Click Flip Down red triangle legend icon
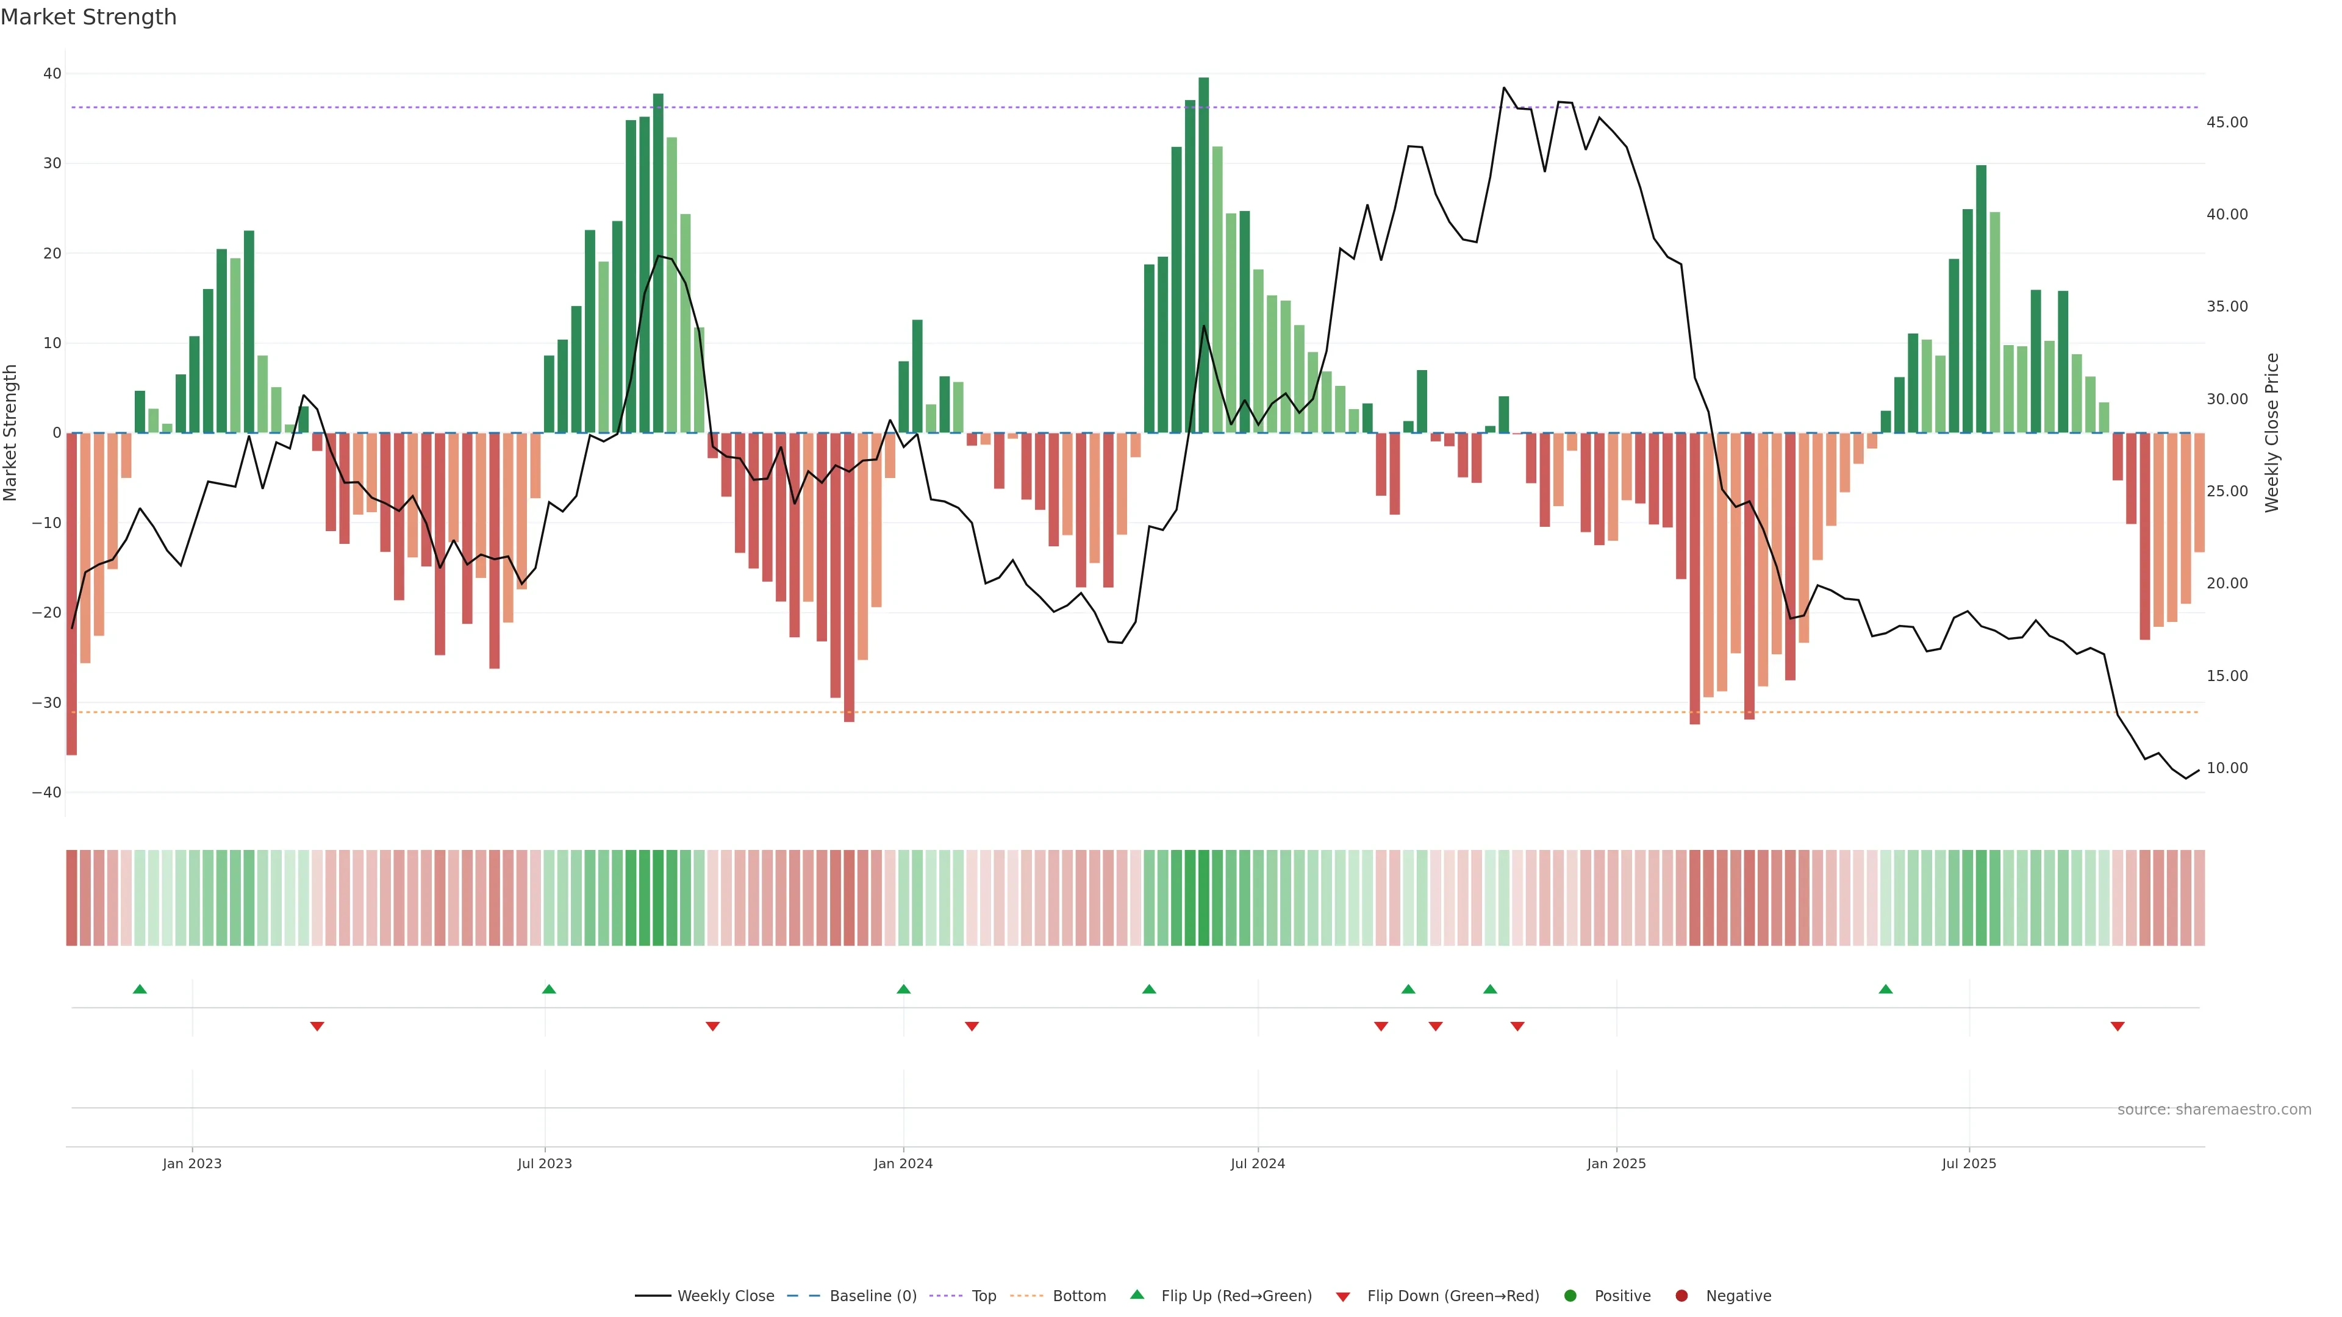Screen dimensions: 2342x1317 [1343, 1296]
